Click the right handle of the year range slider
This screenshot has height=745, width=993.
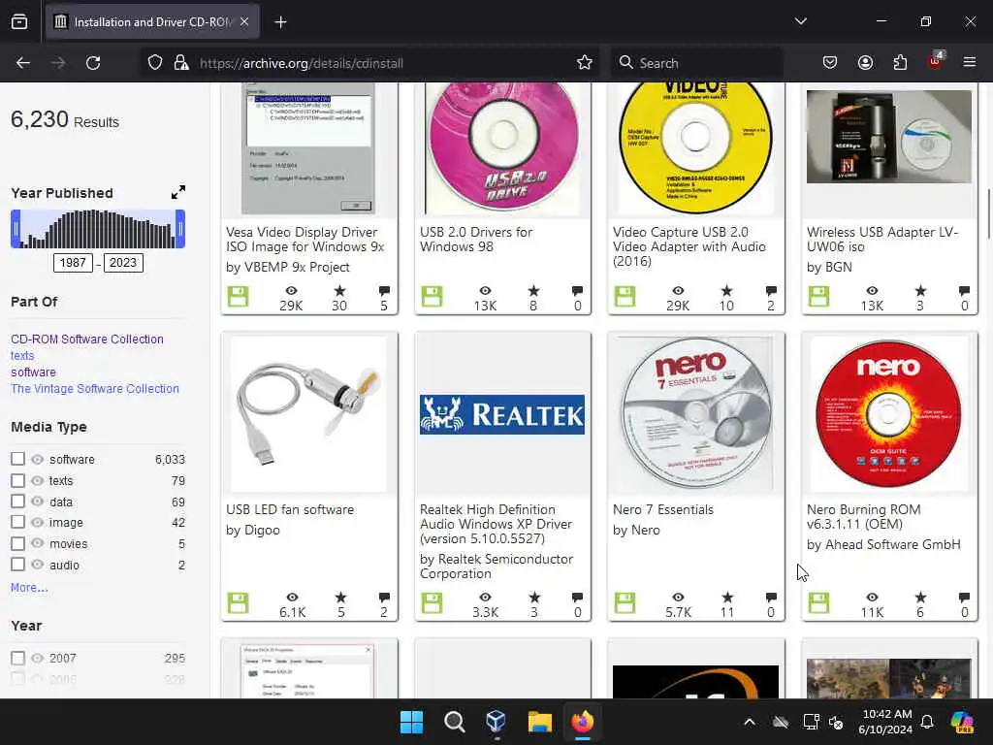point(180,229)
